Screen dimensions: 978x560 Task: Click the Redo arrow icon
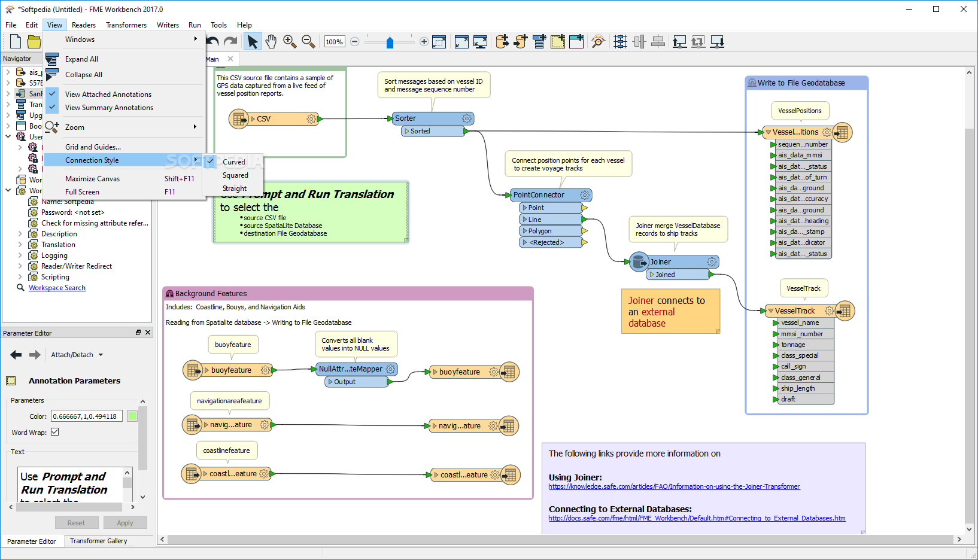[230, 41]
